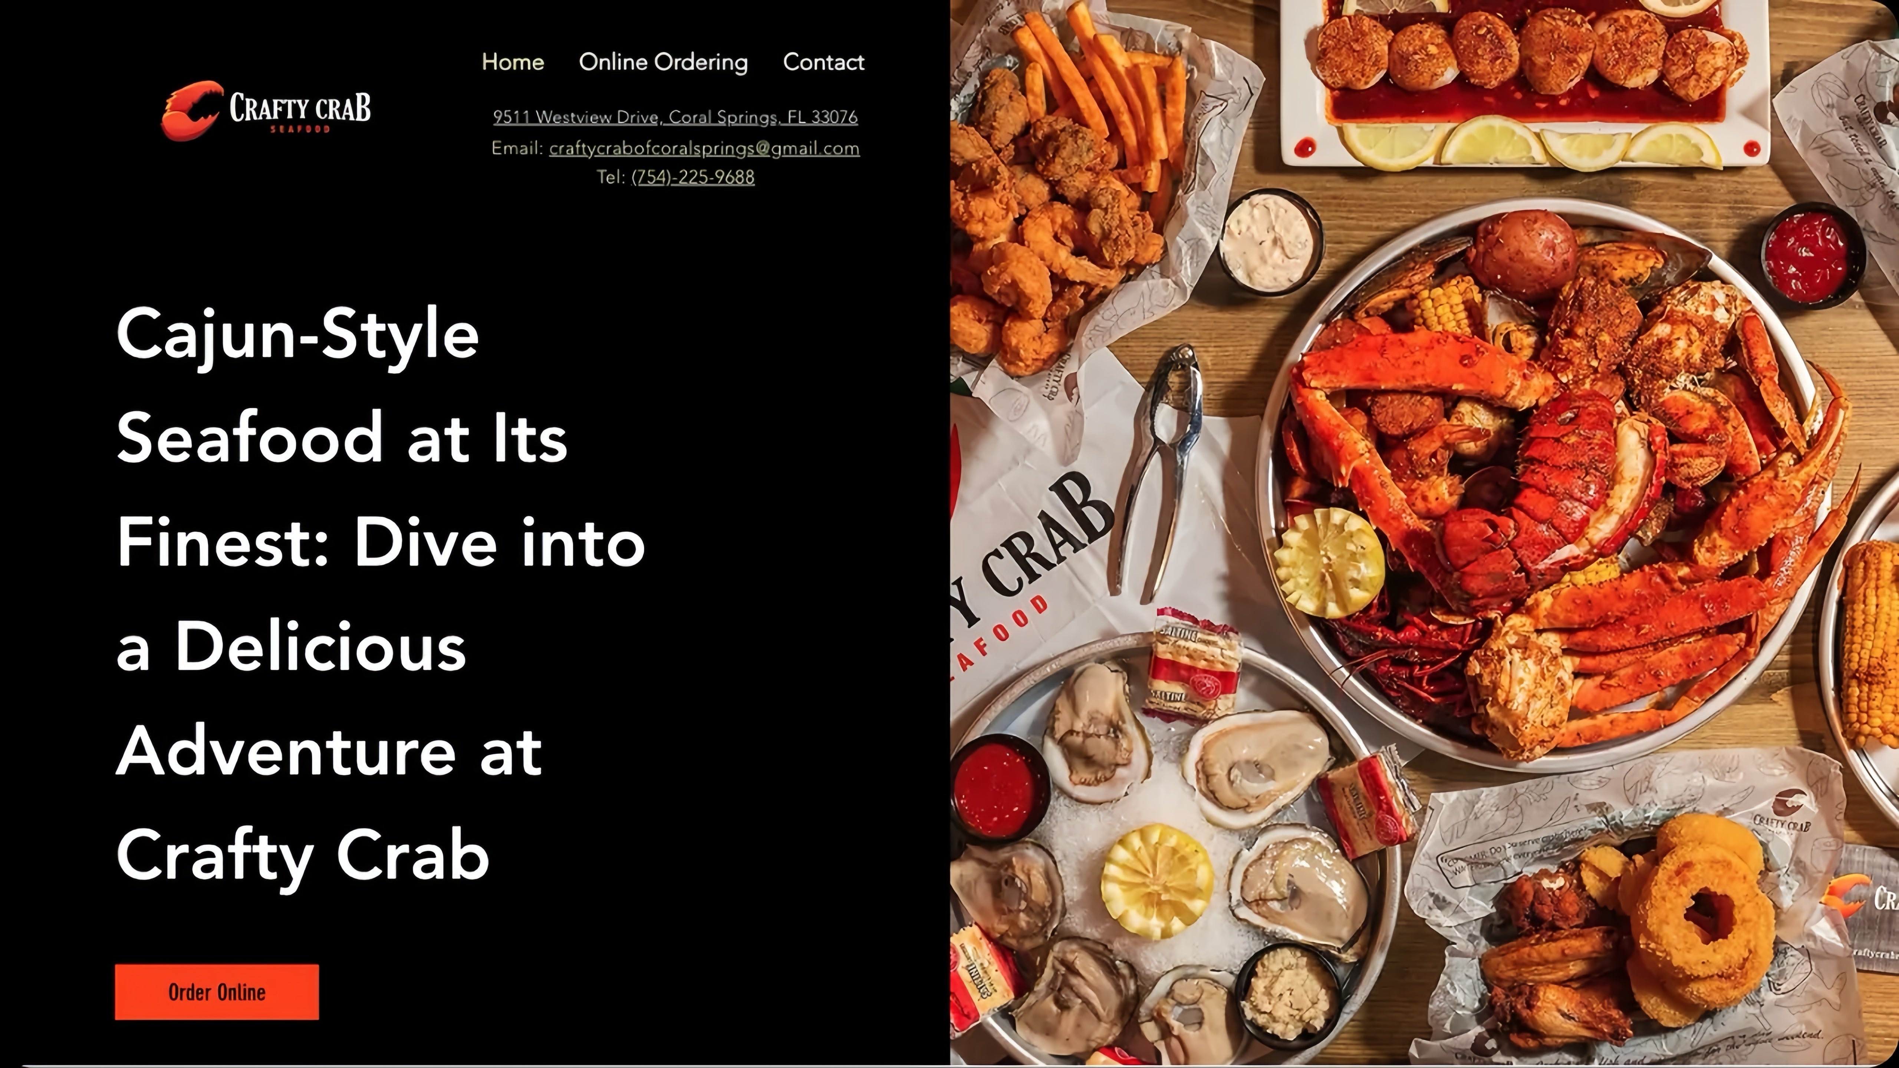The image size is (1899, 1068).
Task: Click the red crab claw logo icon
Action: [x=192, y=111]
